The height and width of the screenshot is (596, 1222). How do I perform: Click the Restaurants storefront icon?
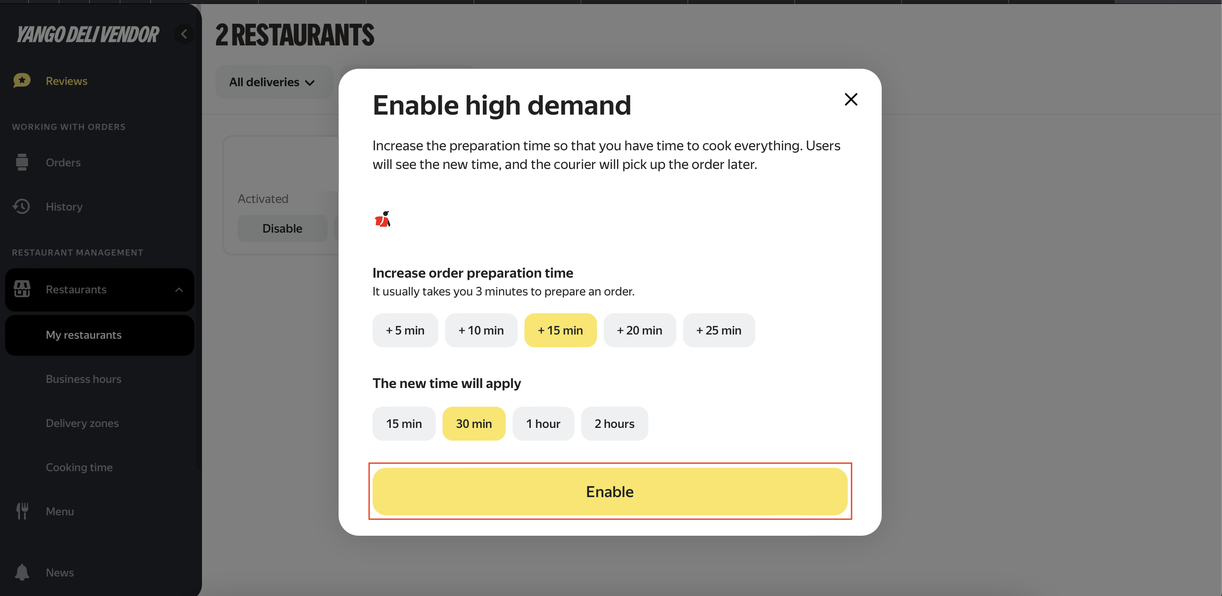[22, 289]
